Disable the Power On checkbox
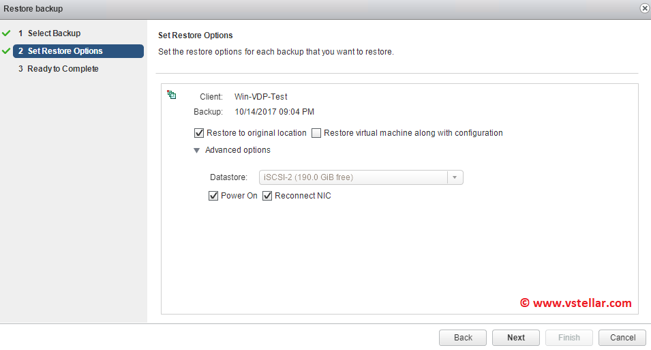Image resolution: width=651 pixels, height=350 pixels. coord(213,196)
